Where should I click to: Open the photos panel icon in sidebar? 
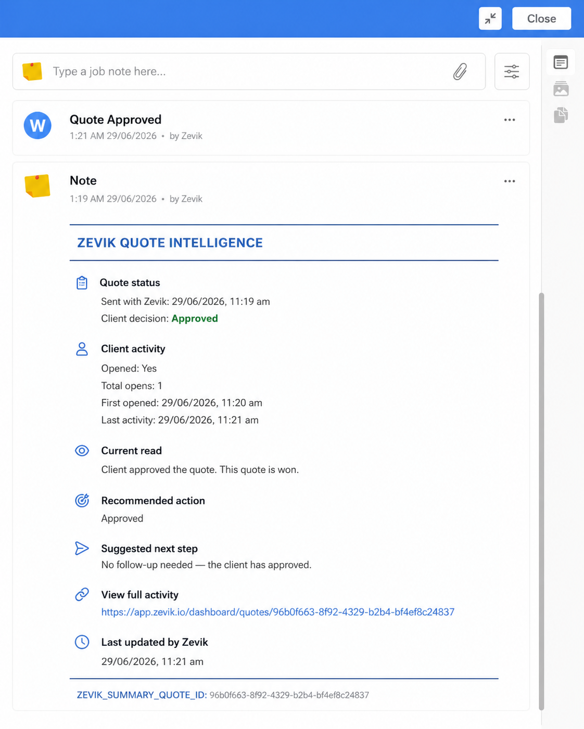561,89
